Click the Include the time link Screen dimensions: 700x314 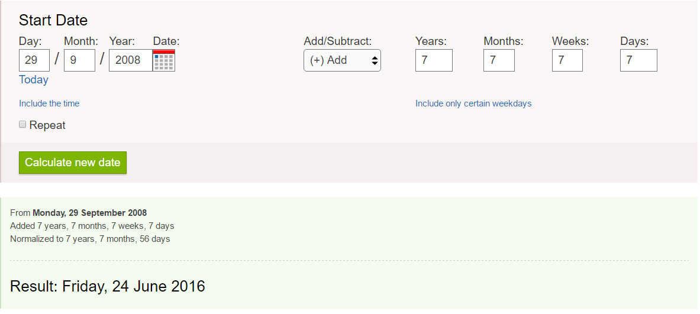[x=49, y=103]
